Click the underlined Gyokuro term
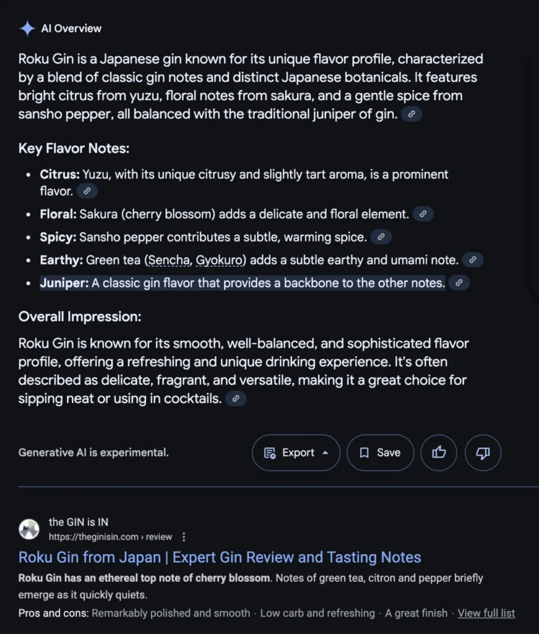 (x=218, y=260)
